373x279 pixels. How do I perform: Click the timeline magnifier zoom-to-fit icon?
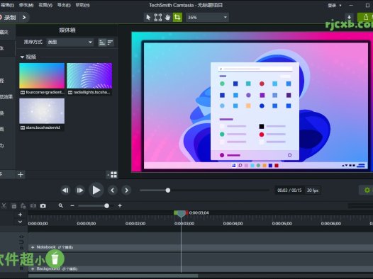click(x=61, y=205)
